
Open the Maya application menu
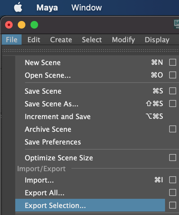pos(47,8)
